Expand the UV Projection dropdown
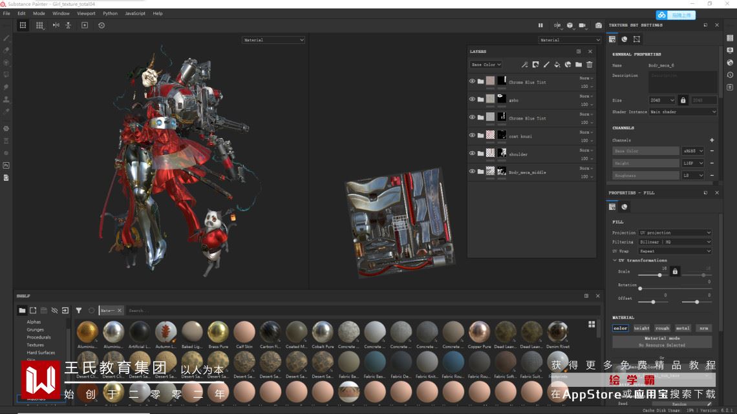737x414 pixels. (674, 233)
